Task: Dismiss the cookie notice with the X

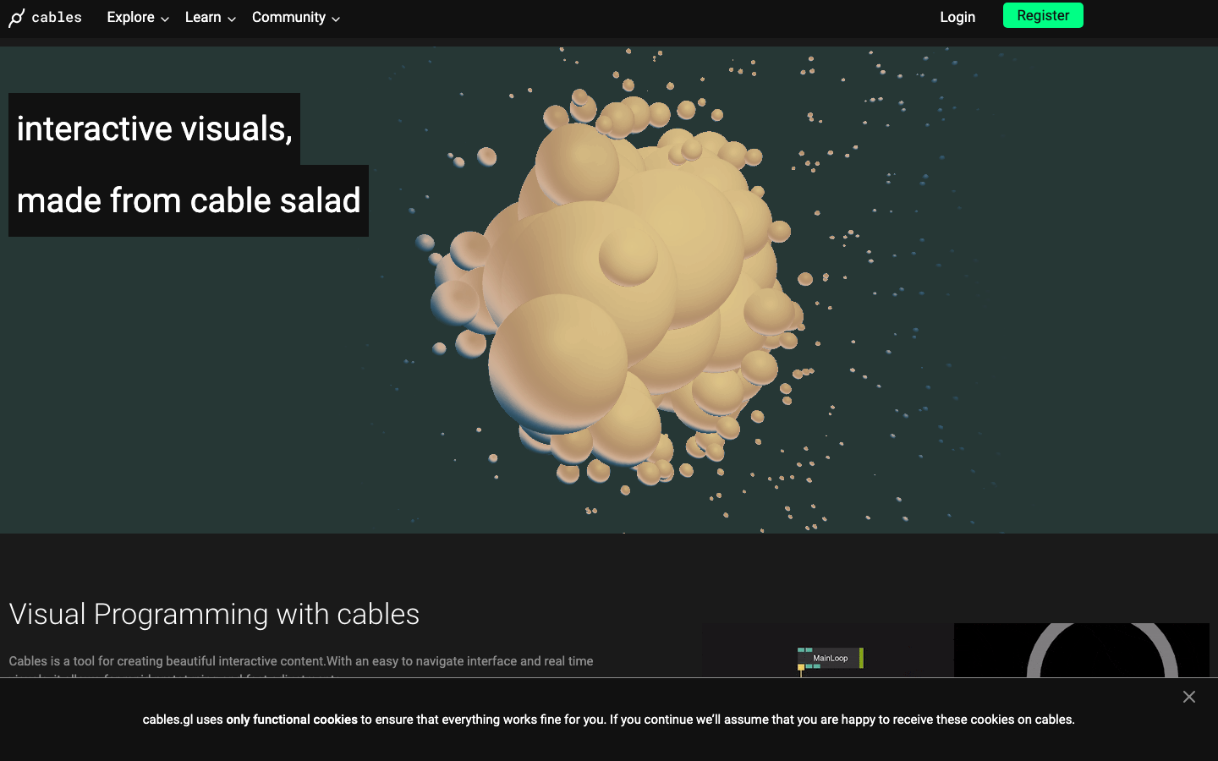Action: 1189,697
